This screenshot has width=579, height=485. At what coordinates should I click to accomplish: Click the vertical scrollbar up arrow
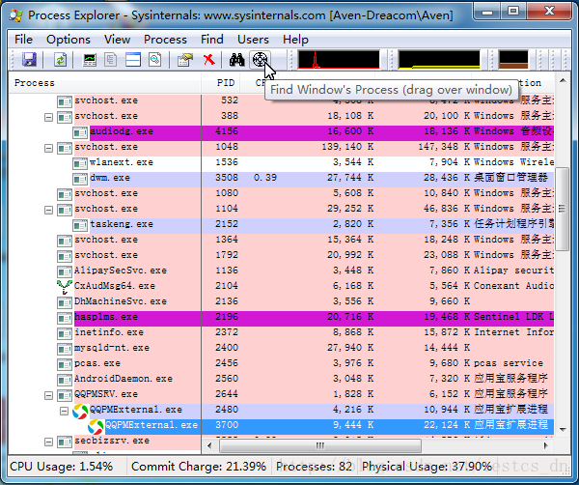563,80
